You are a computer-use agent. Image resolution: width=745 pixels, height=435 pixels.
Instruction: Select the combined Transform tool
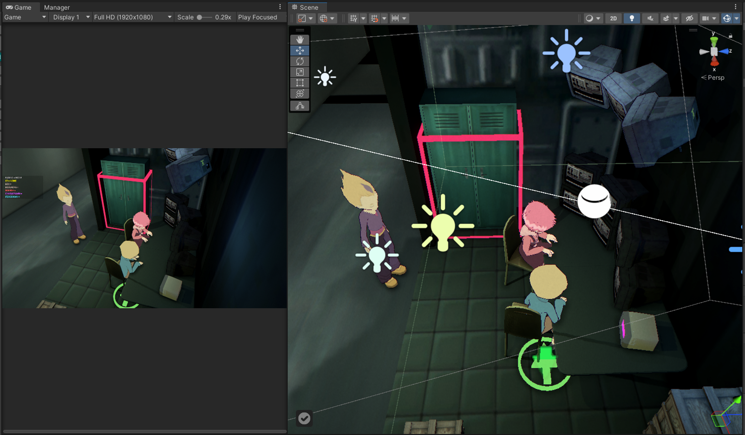[x=300, y=93]
